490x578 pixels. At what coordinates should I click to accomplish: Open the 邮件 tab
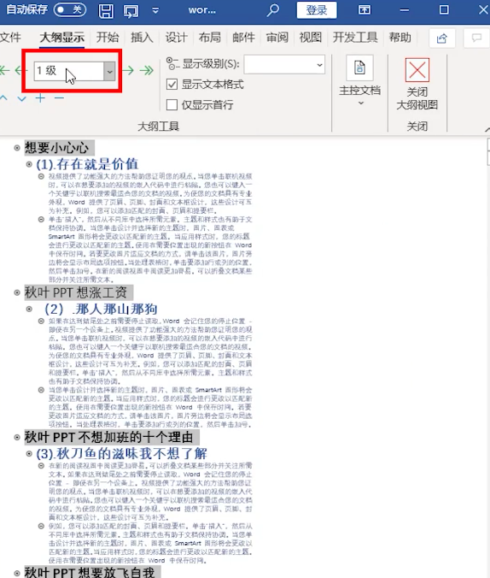click(243, 38)
